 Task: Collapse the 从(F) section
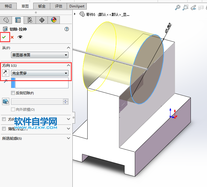69,48
